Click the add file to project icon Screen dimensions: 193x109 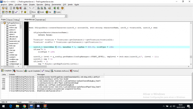tap(55, 8)
